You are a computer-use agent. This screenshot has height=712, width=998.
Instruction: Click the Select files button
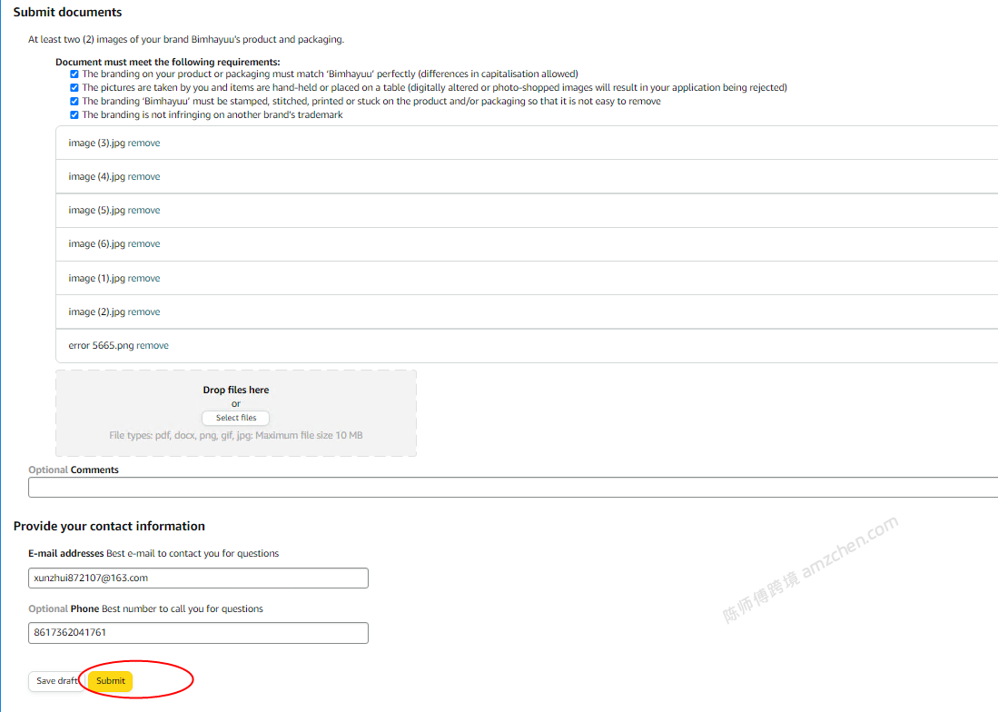pyautogui.click(x=235, y=418)
